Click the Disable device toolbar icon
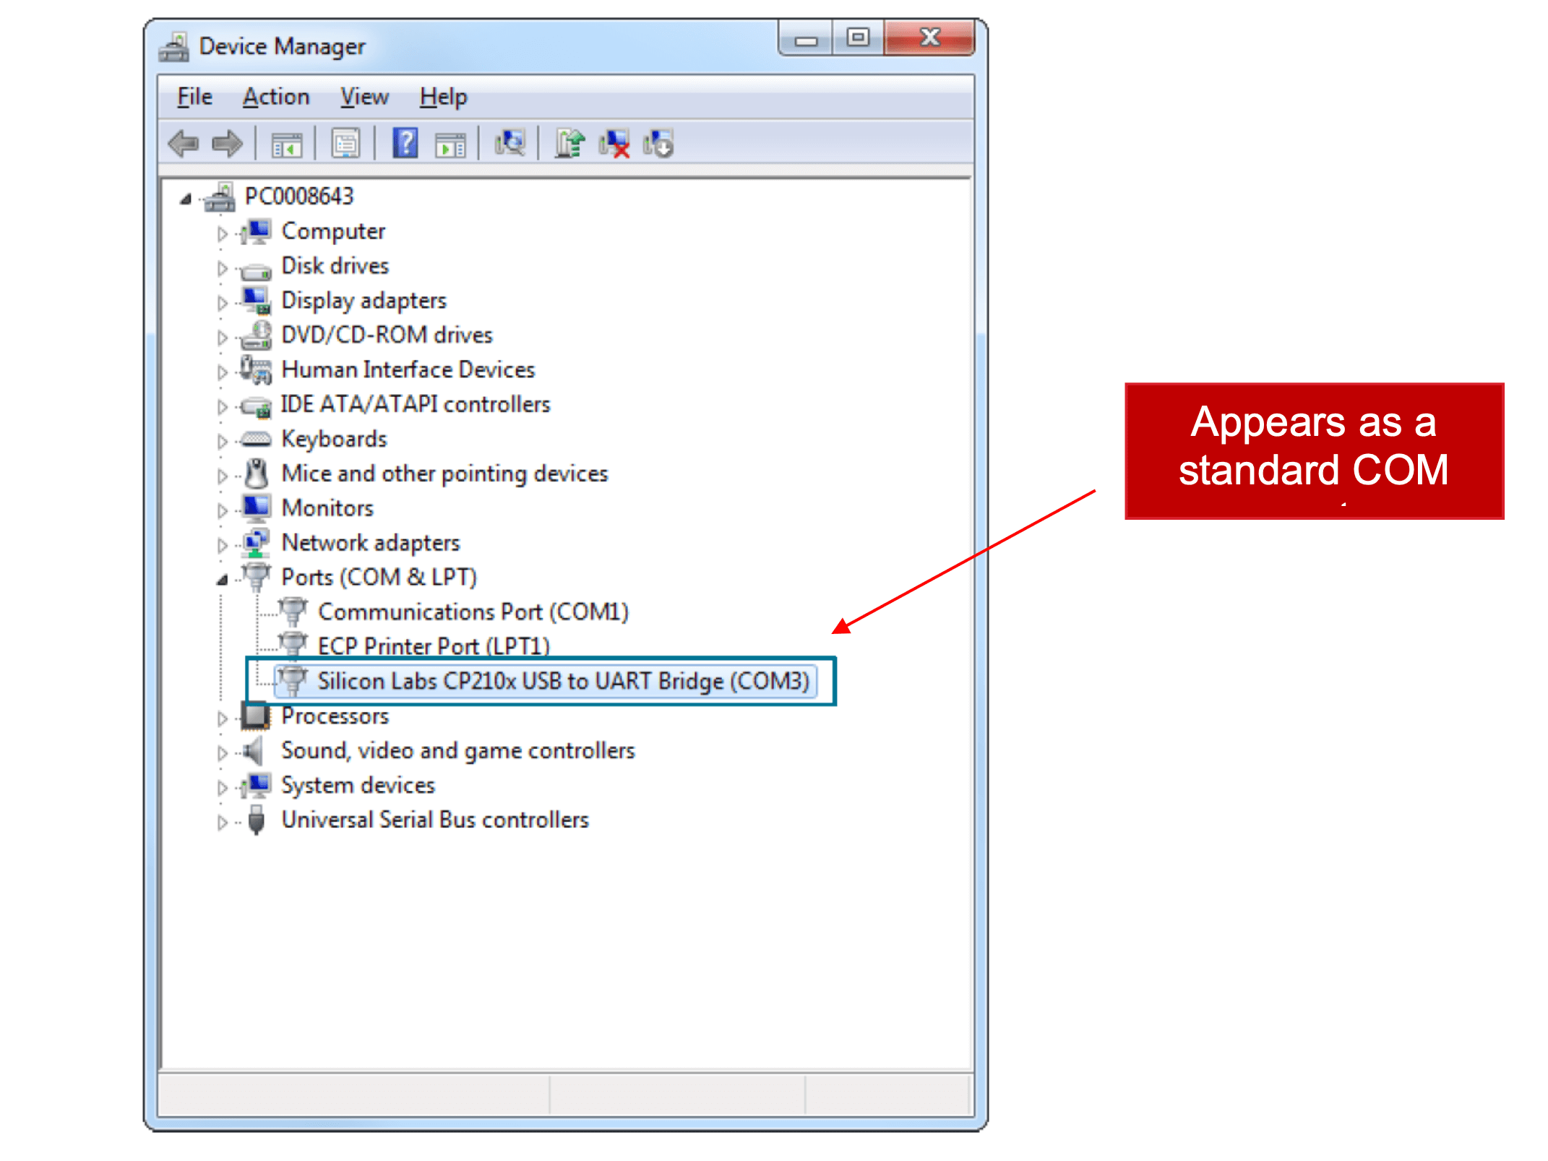Screen dimensions: 1548x1161 (658, 144)
